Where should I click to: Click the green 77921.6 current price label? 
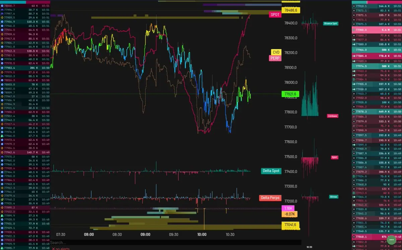pyautogui.click(x=290, y=94)
